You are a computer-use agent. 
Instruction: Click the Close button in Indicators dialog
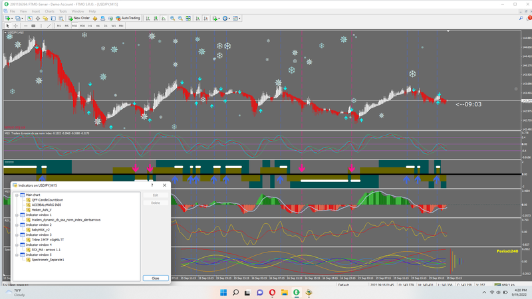pyautogui.click(x=155, y=278)
